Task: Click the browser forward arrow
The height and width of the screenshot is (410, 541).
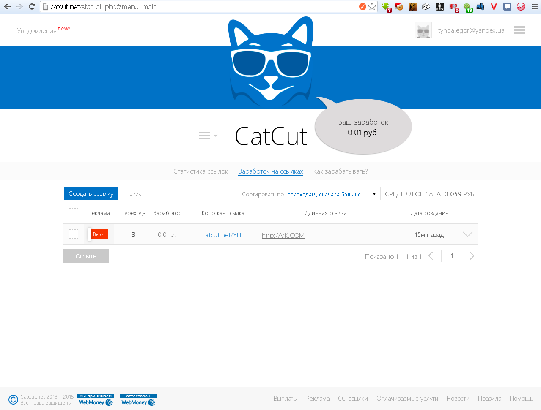Action: click(x=19, y=6)
